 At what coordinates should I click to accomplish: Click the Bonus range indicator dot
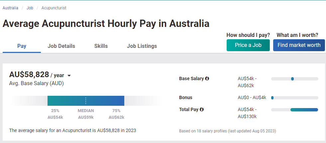point(272,98)
